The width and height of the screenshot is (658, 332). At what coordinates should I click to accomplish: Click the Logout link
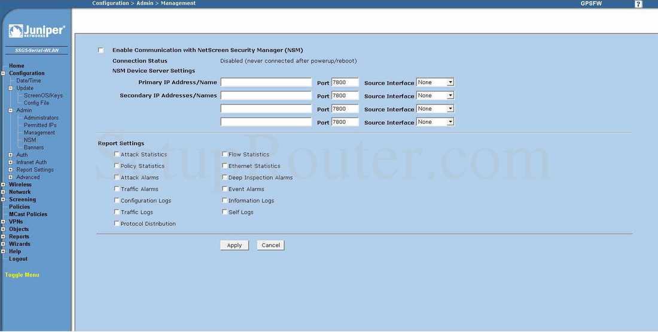[18, 259]
